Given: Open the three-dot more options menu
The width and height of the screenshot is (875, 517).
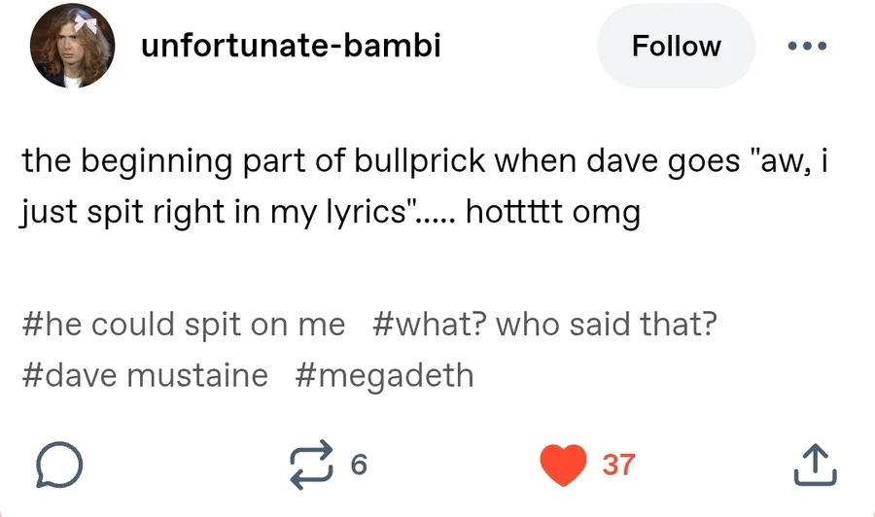Looking at the screenshot, I should click(x=807, y=47).
